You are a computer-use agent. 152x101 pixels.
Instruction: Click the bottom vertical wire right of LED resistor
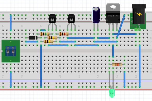[x=124, y=79]
